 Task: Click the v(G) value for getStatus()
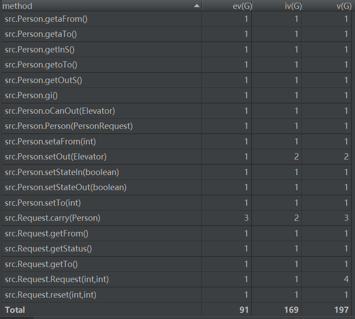pos(346,249)
